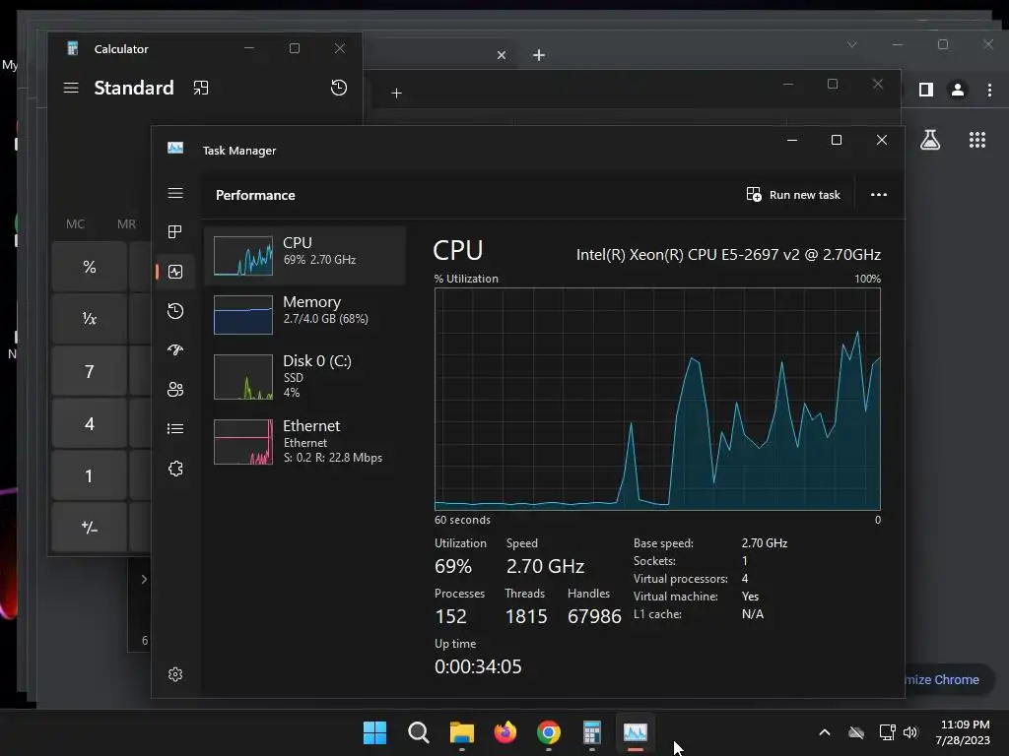Click Calculator MC memory clear

pyautogui.click(x=75, y=223)
